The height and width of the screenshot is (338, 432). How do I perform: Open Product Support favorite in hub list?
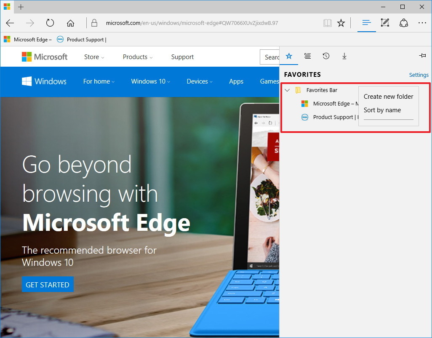[330, 117]
